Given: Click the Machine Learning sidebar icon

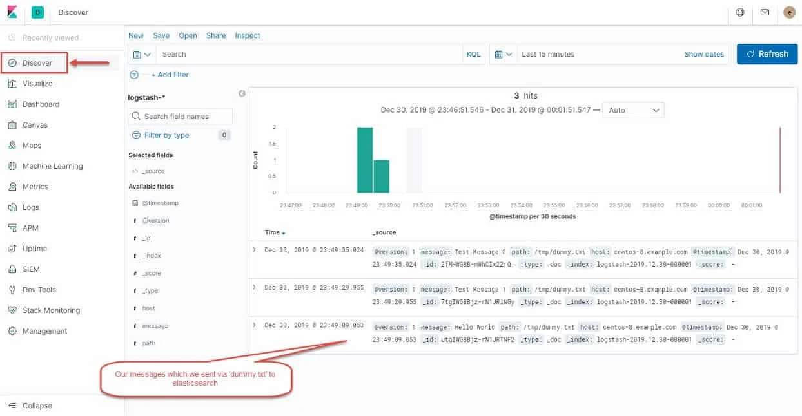Looking at the screenshot, I should click(x=13, y=165).
